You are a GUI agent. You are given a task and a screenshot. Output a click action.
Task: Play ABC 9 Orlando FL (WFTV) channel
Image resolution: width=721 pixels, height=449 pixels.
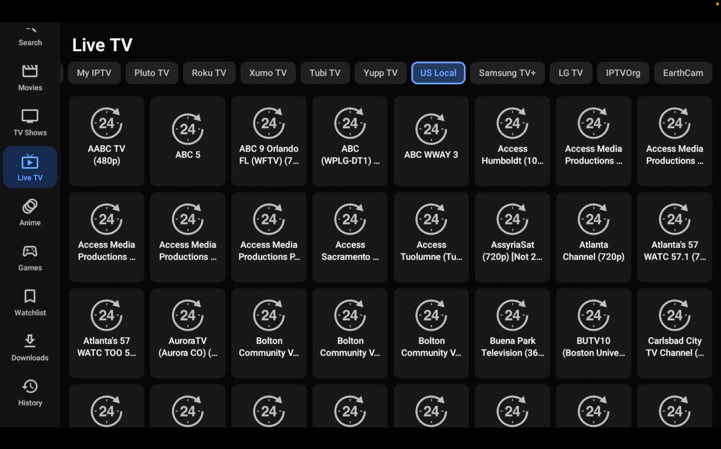coord(269,141)
